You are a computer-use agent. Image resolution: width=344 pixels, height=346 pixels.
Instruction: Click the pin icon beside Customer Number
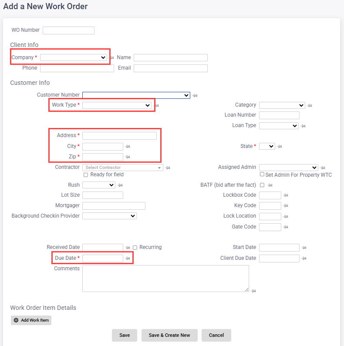pyautogui.click(x=195, y=95)
